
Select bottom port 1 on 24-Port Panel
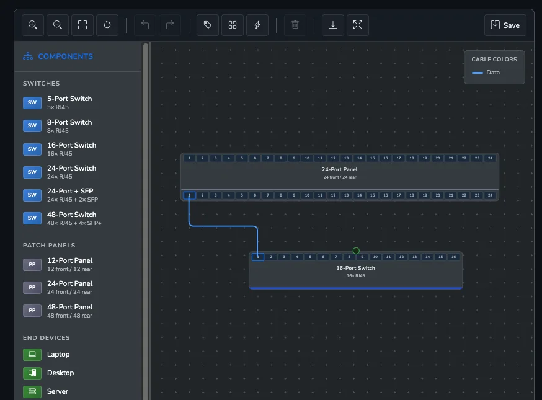(x=189, y=195)
